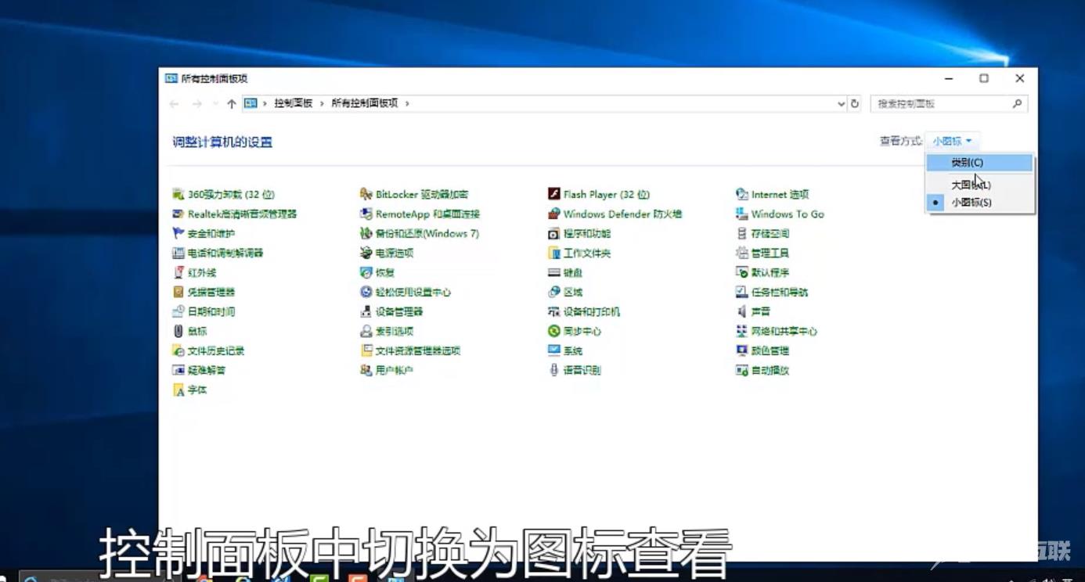The width and height of the screenshot is (1085, 582).
Task: Open the 任务栏和导航 link
Action: tap(780, 292)
